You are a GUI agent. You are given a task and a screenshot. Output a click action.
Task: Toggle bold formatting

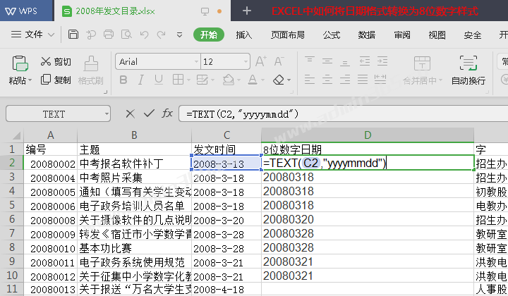click(x=123, y=80)
